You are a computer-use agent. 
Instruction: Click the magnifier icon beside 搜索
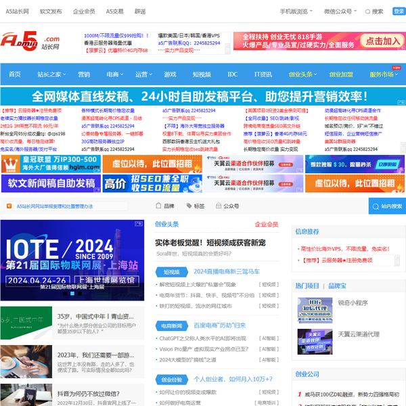[x=367, y=12]
